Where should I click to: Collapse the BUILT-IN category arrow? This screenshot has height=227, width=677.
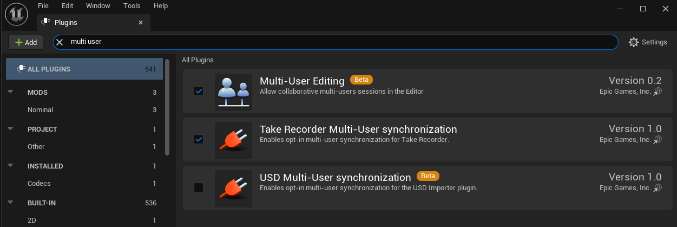coord(10,203)
